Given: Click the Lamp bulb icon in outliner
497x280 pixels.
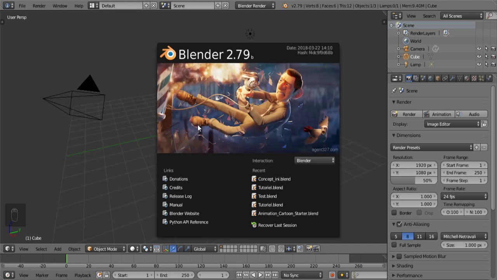Looking at the screenshot, I should point(406,64).
